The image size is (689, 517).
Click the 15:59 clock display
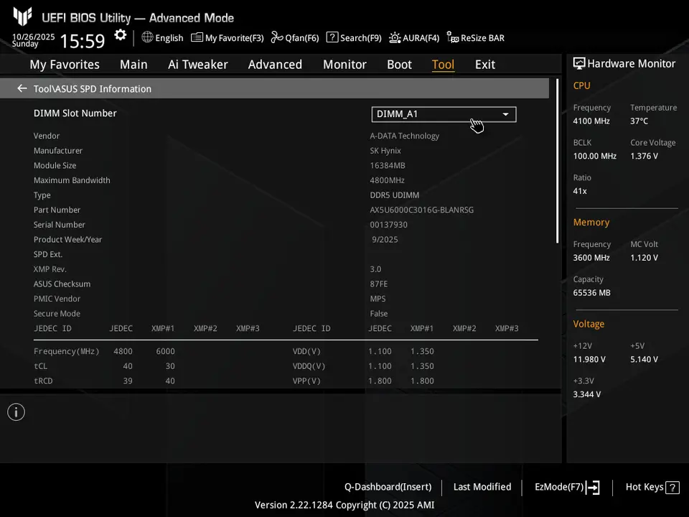82,42
